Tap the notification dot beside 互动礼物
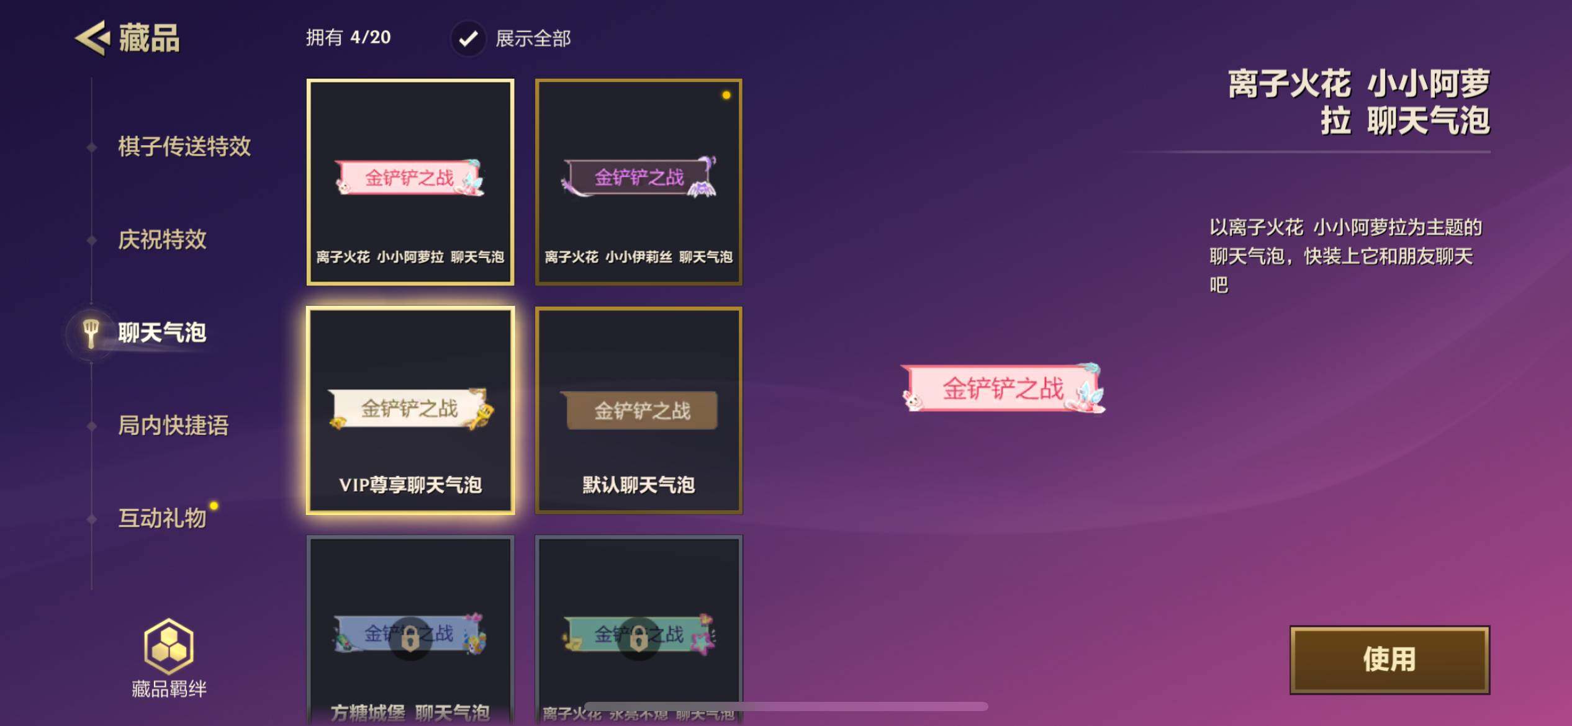 (x=214, y=506)
